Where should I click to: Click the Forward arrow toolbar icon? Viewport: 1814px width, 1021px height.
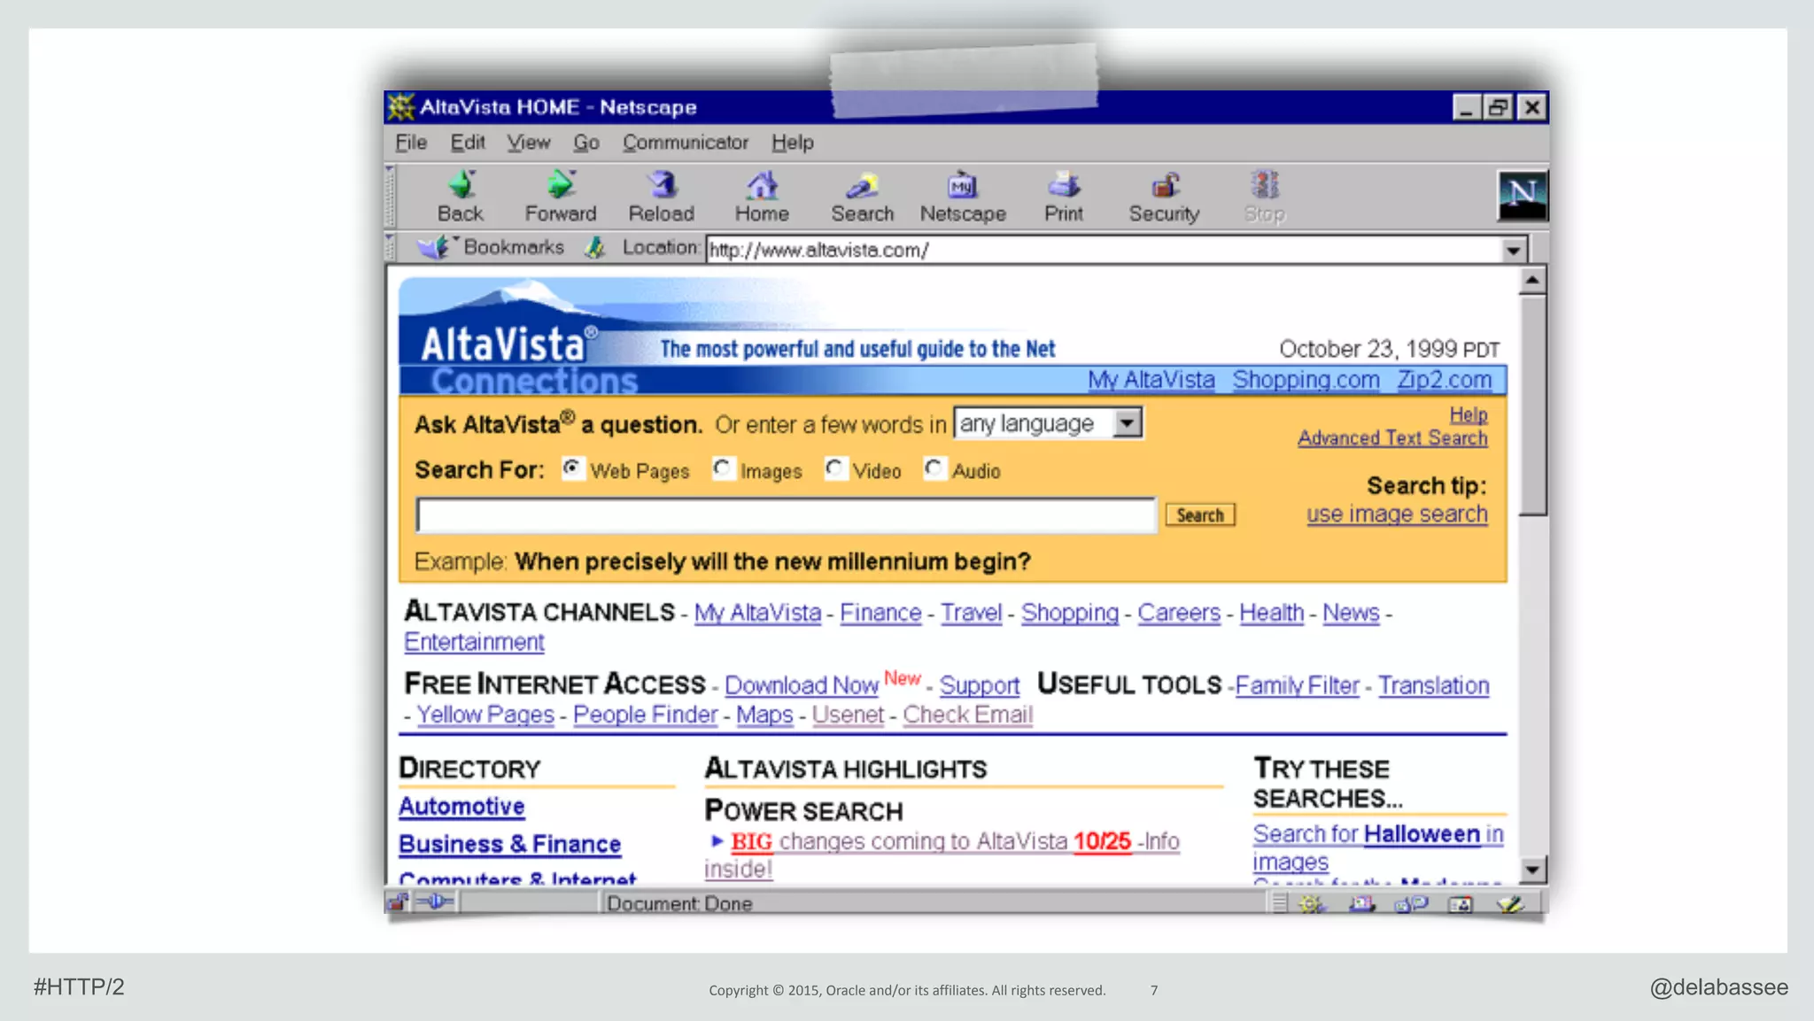pos(560,185)
